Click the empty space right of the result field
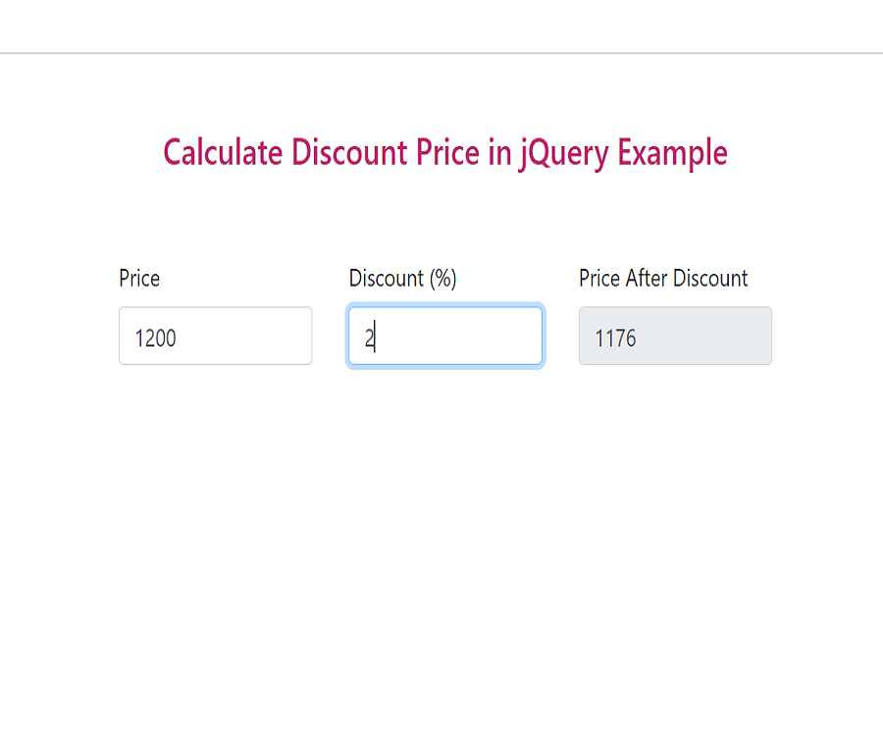 point(824,336)
